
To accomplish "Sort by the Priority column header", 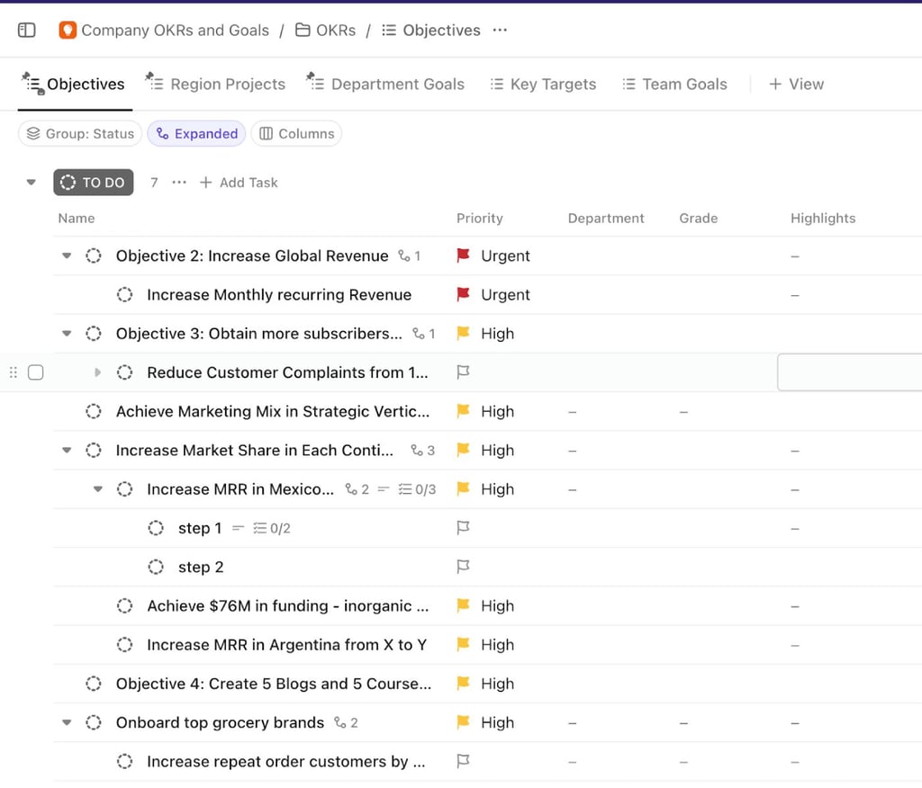I will 480,218.
